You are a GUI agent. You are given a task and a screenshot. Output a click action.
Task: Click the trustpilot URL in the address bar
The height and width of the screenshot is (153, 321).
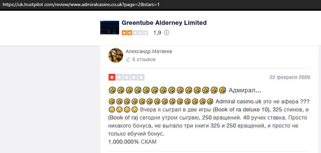pyautogui.click(x=81, y=4)
